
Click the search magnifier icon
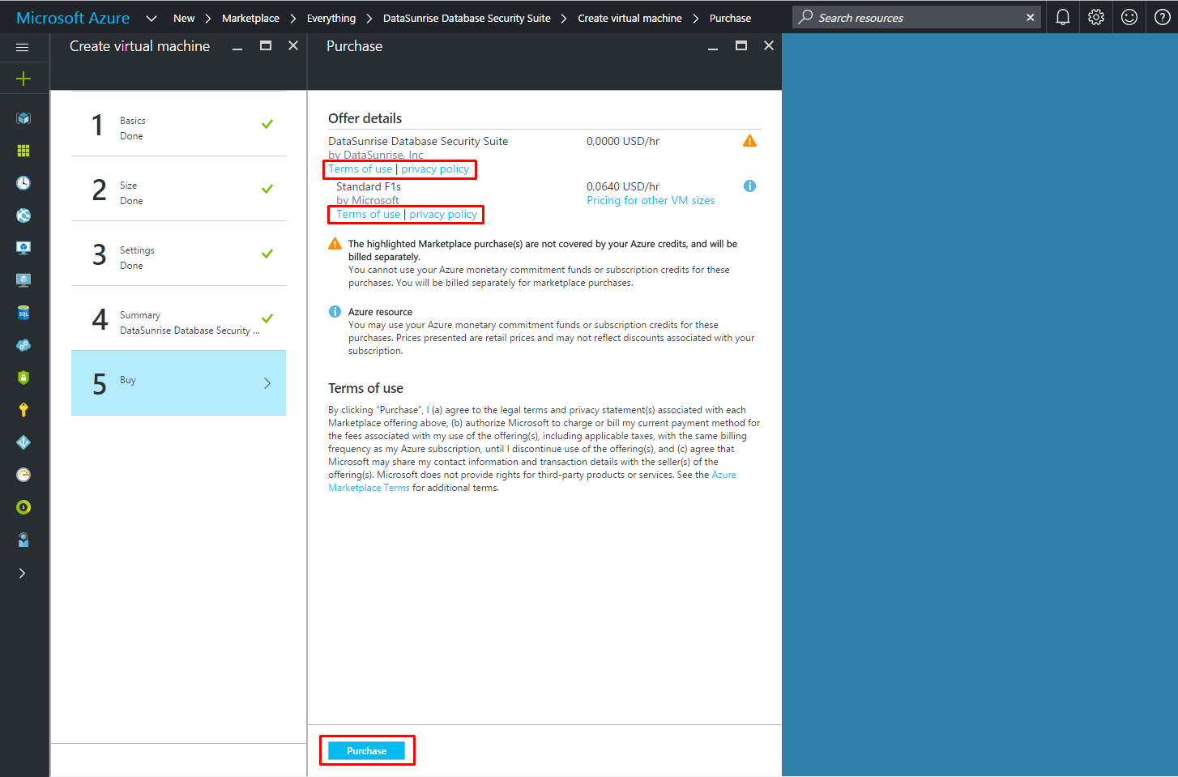(805, 17)
